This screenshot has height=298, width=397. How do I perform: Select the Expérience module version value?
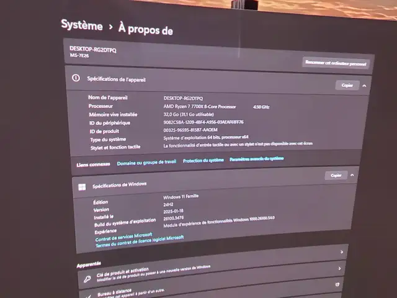coord(219,222)
